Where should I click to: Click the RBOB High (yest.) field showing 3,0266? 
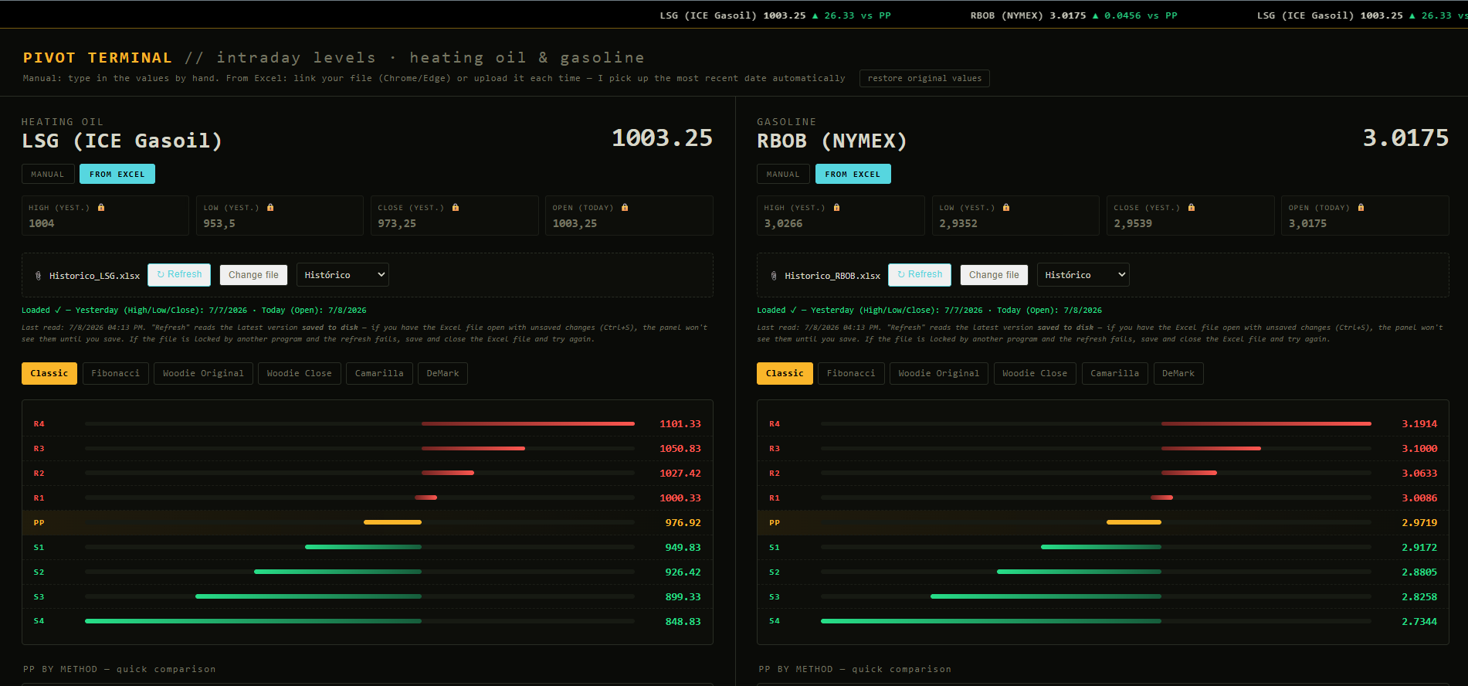[x=841, y=216]
